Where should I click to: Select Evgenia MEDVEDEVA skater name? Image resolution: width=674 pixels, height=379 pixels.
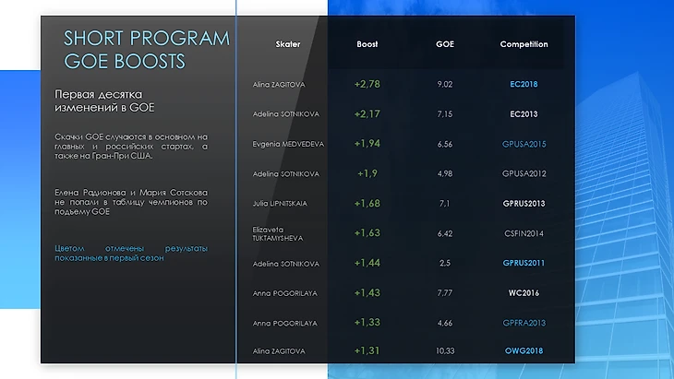tap(286, 144)
